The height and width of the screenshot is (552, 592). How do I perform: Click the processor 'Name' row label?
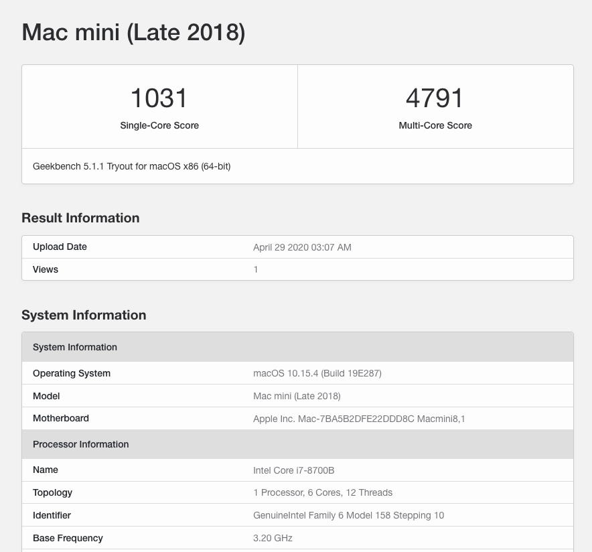(x=46, y=470)
